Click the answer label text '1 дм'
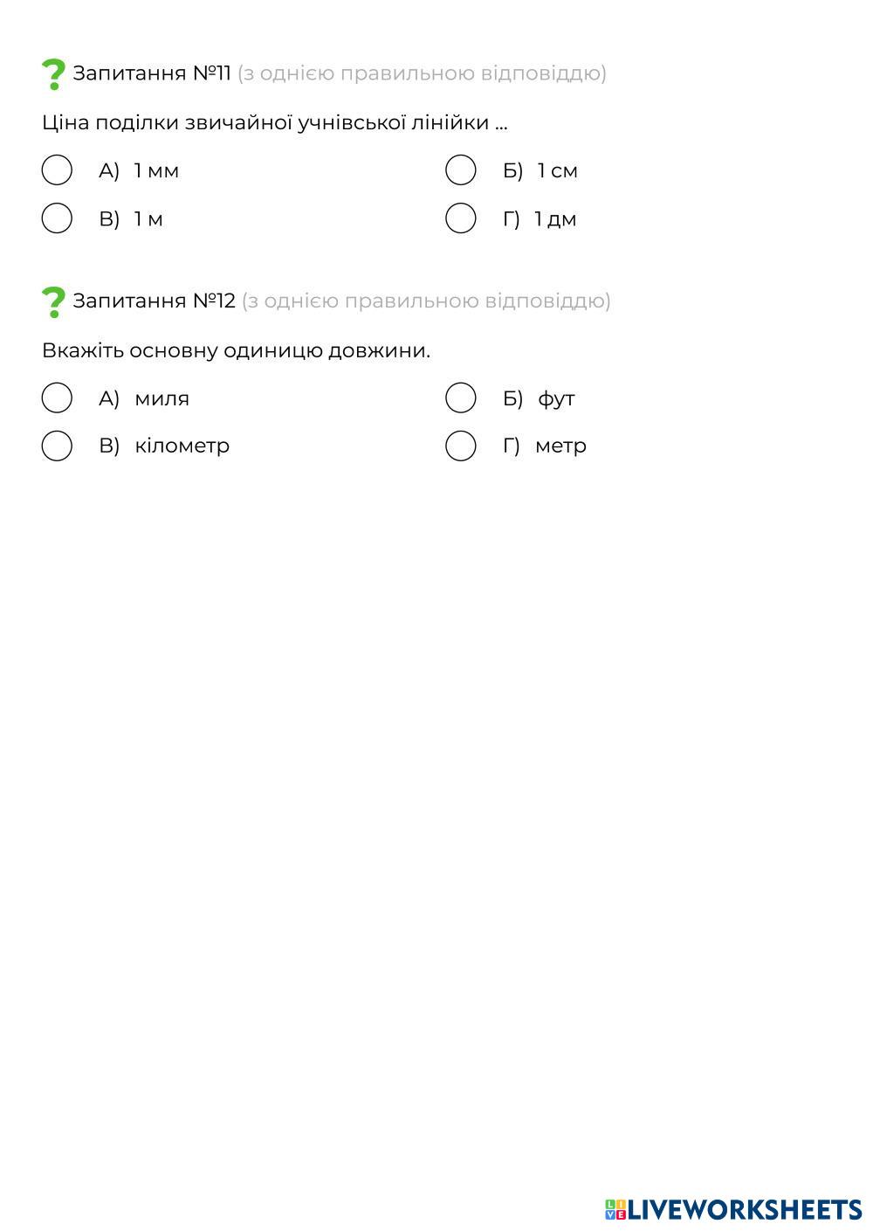 click(x=555, y=218)
